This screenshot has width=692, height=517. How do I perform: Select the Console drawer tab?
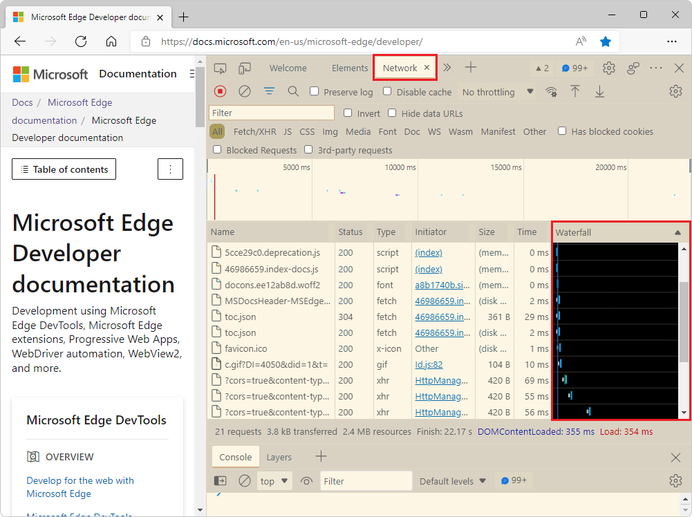pyautogui.click(x=235, y=458)
